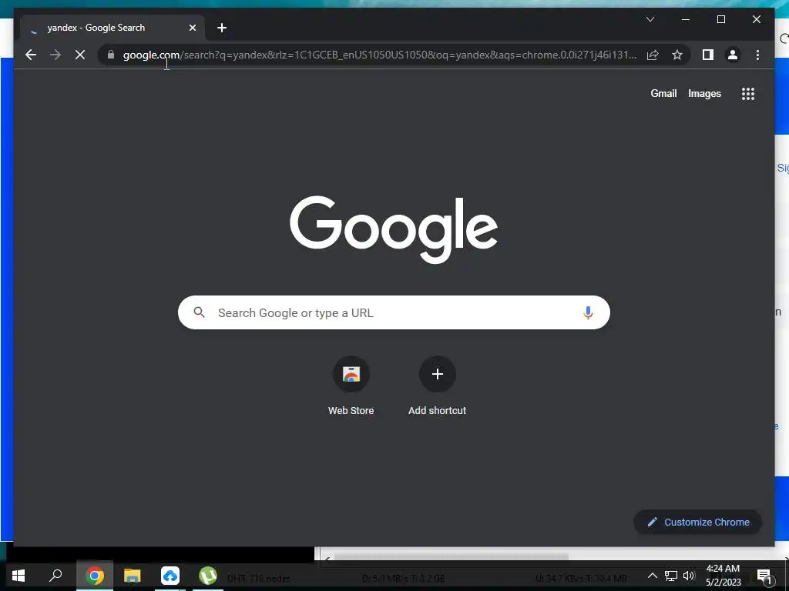Open File Explorer from the taskbar
This screenshot has height=591, width=789.
pyautogui.click(x=133, y=576)
